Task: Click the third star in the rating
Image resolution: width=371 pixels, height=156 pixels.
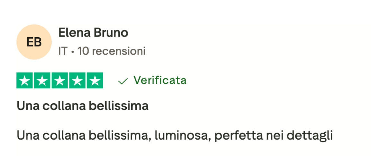Action: (59, 81)
